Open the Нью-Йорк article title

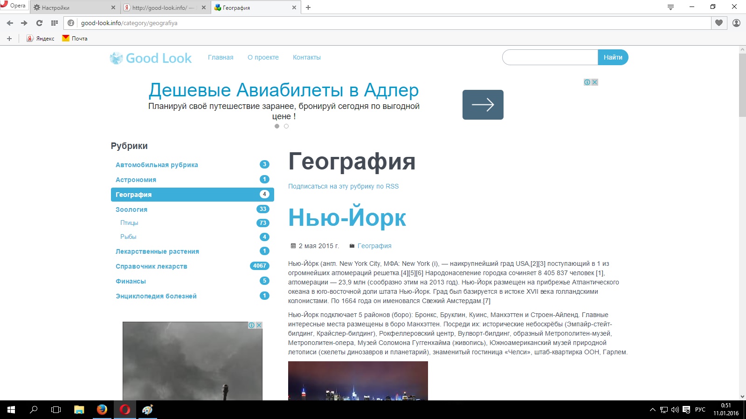347,217
